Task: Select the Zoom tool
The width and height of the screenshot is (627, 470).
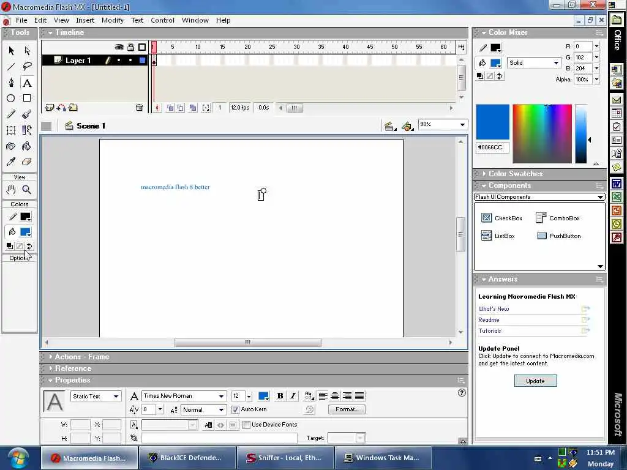Action: pyautogui.click(x=27, y=190)
